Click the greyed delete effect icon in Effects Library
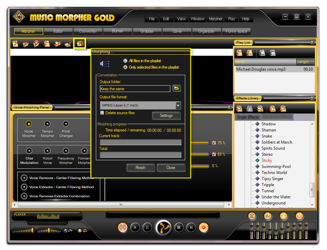This screenshot has height=250, width=327. [249, 108]
